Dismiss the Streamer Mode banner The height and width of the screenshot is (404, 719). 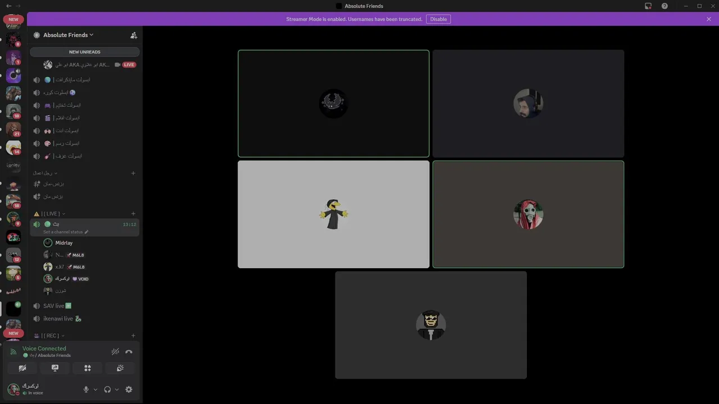pyautogui.click(x=709, y=19)
